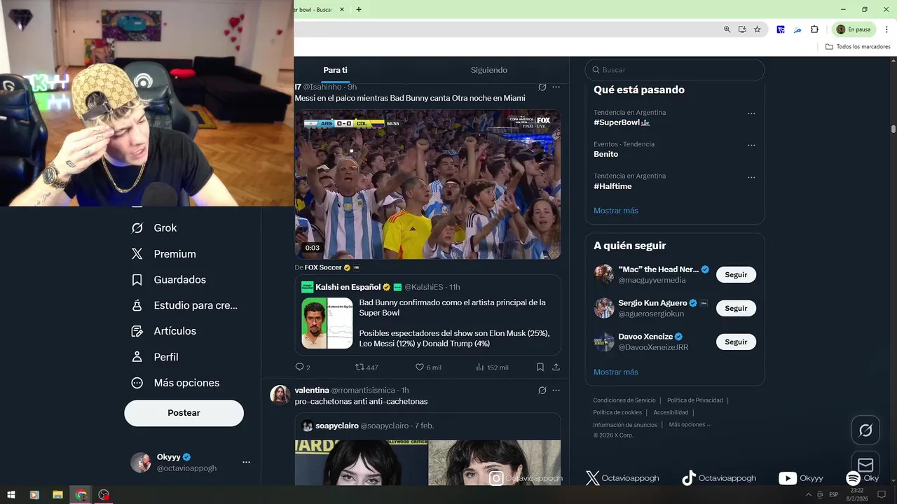Image resolution: width=897 pixels, height=504 pixels.
Task: Open the Windows Start menu
Action: tap(11, 495)
